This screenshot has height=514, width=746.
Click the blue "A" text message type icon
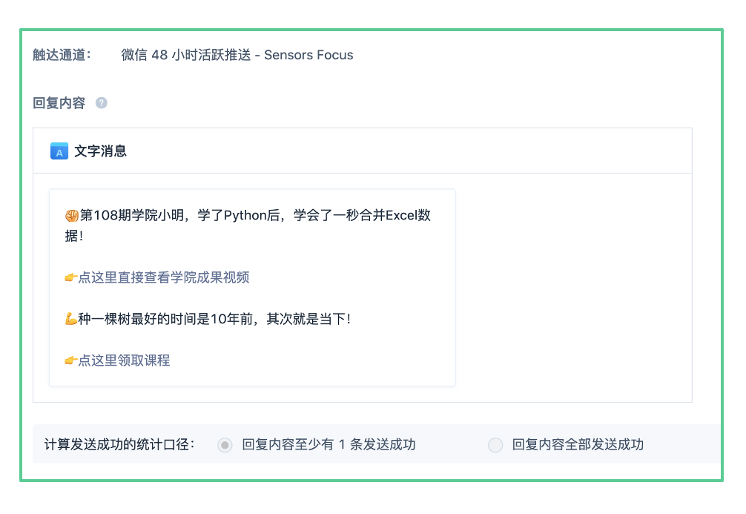59,151
